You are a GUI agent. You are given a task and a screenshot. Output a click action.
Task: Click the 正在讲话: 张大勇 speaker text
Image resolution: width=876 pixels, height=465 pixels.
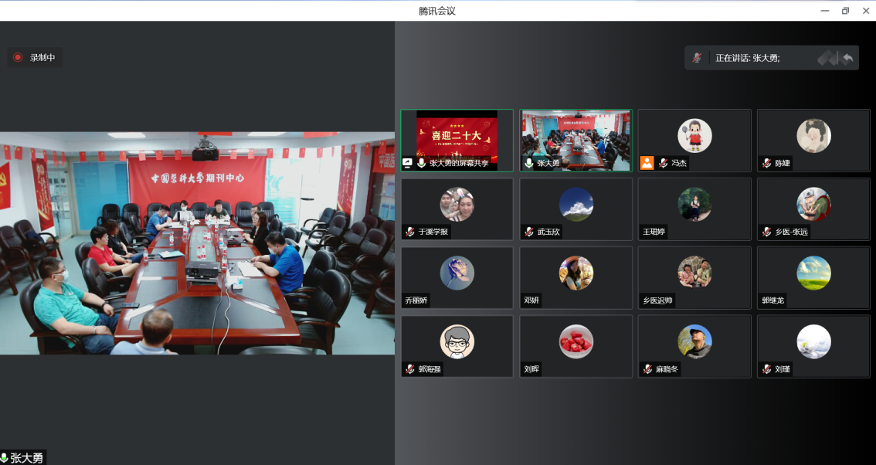click(748, 58)
